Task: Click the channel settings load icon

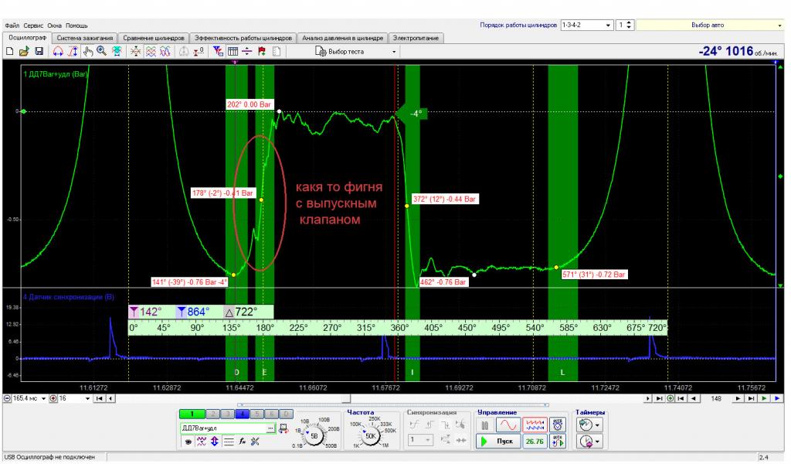Action: [283, 428]
